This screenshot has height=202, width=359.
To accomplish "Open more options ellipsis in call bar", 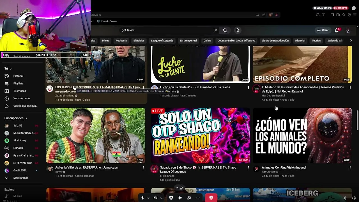I will tap(198, 198).
